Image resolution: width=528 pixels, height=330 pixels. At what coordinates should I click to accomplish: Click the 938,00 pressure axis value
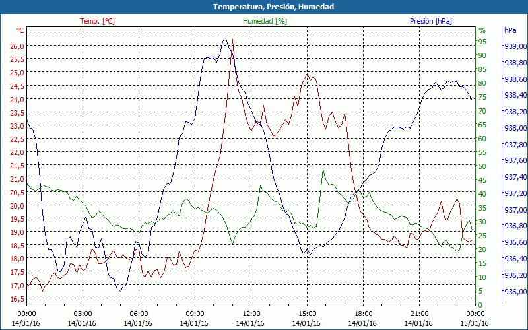pyautogui.click(x=516, y=128)
